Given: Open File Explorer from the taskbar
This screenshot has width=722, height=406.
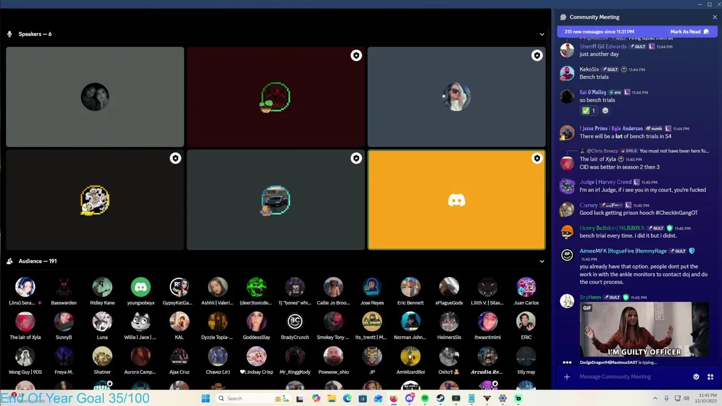Looking at the screenshot, I should [331, 399].
